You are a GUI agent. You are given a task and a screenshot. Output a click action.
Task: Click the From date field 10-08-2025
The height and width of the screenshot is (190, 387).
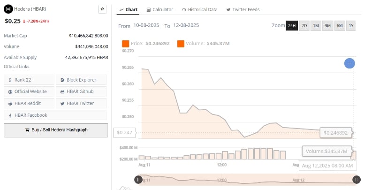click(x=146, y=25)
